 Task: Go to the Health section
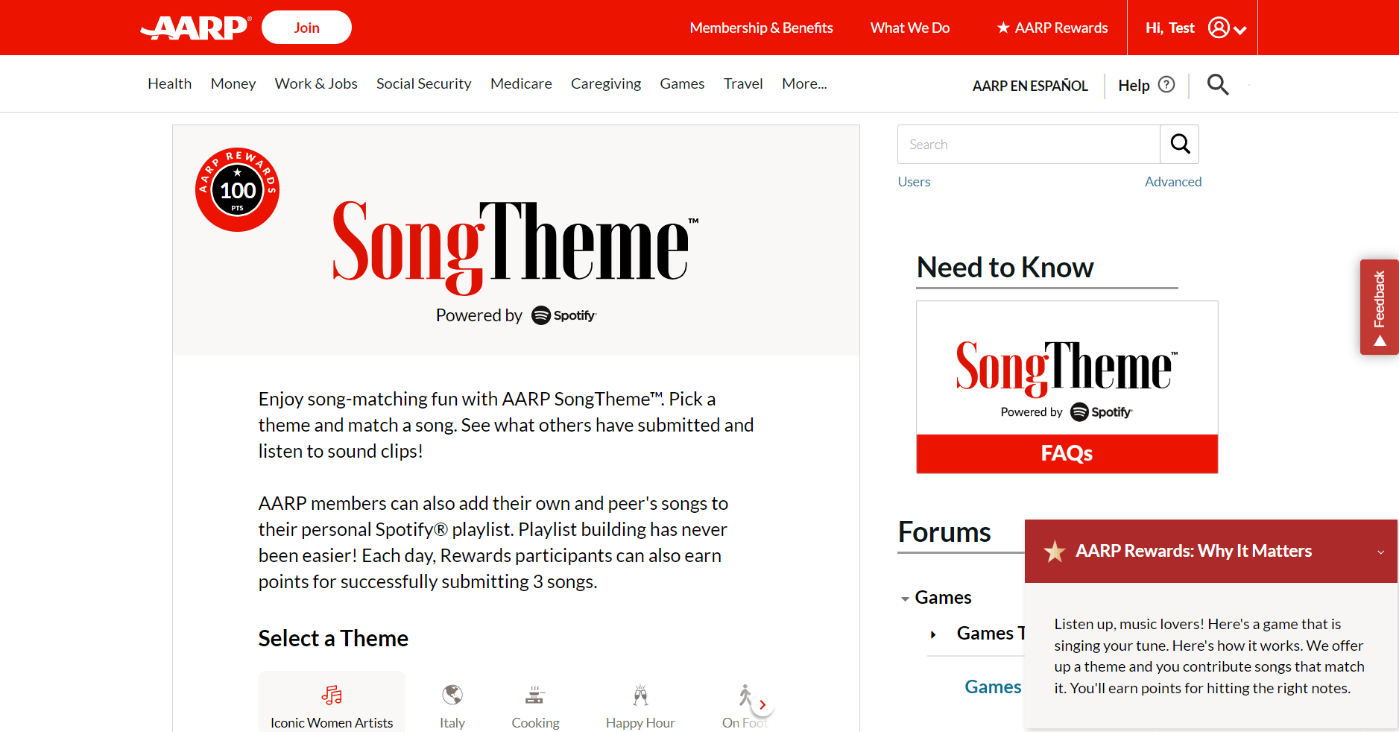point(170,83)
